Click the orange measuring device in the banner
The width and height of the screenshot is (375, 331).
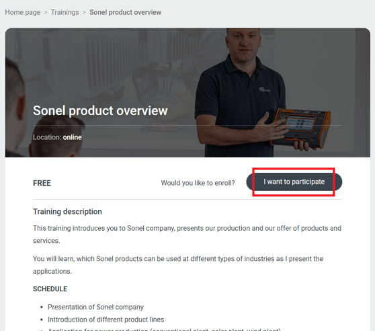click(x=301, y=128)
